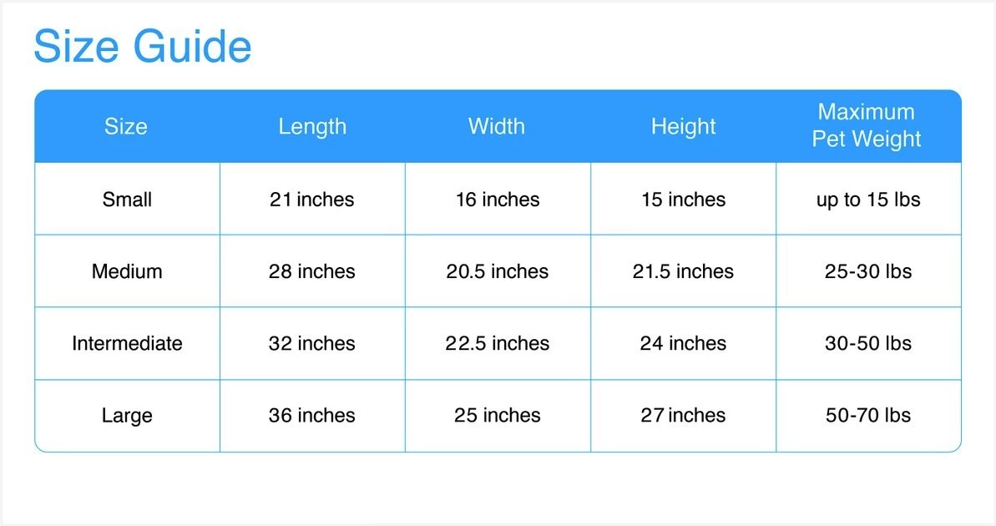Click the 21.5 inches height cell

pyautogui.click(x=683, y=271)
